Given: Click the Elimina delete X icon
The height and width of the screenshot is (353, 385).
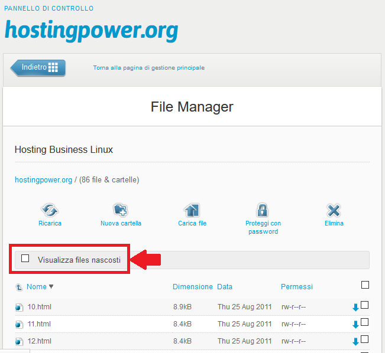Looking at the screenshot, I should [x=334, y=210].
